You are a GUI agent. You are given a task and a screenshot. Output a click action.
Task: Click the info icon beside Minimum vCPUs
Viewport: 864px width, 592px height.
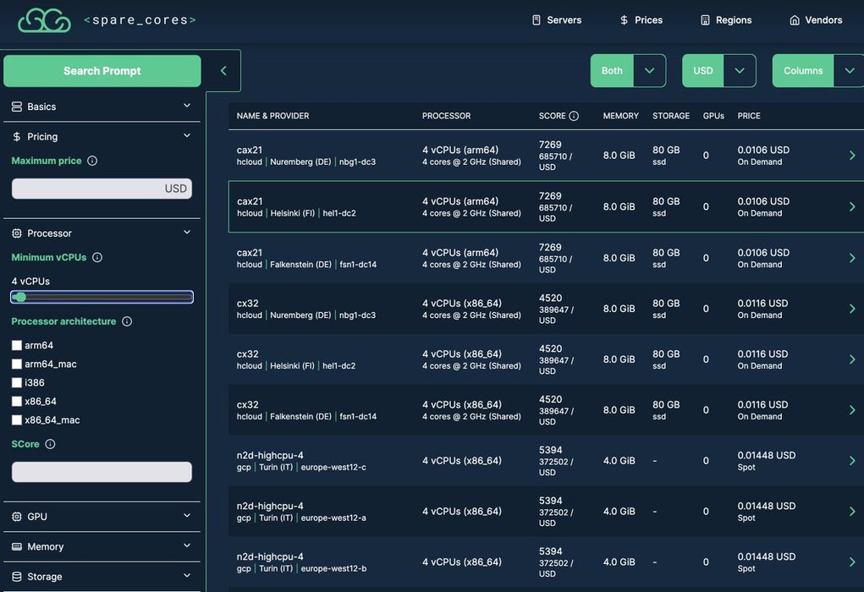[x=97, y=257]
